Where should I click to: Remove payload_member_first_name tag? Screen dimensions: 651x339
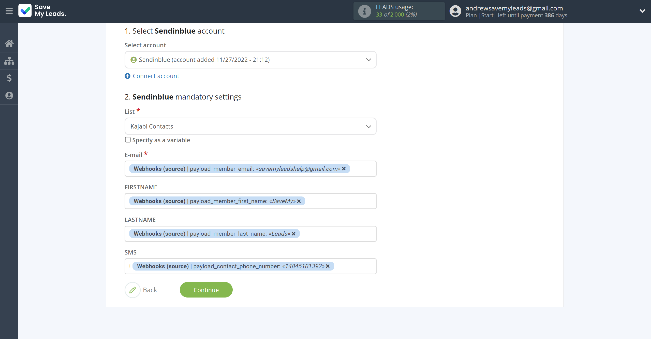(x=299, y=201)
